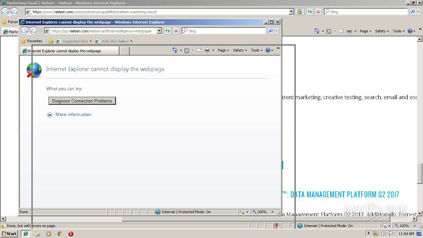Open Help icon in Marketing Cloud command bar
This screenshot has width=423, height=238.
410,31
